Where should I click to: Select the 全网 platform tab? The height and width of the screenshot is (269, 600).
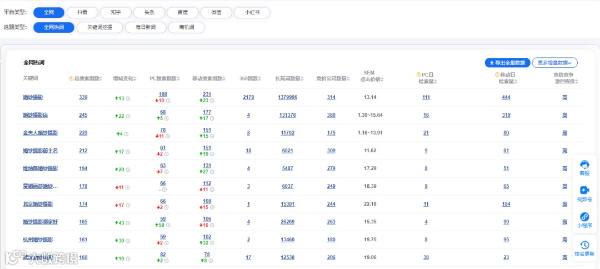[48, 13]
